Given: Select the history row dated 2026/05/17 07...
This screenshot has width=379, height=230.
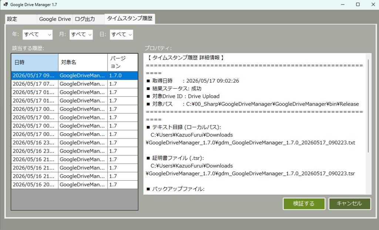Looking at the screenshot, I should point(74,84).
